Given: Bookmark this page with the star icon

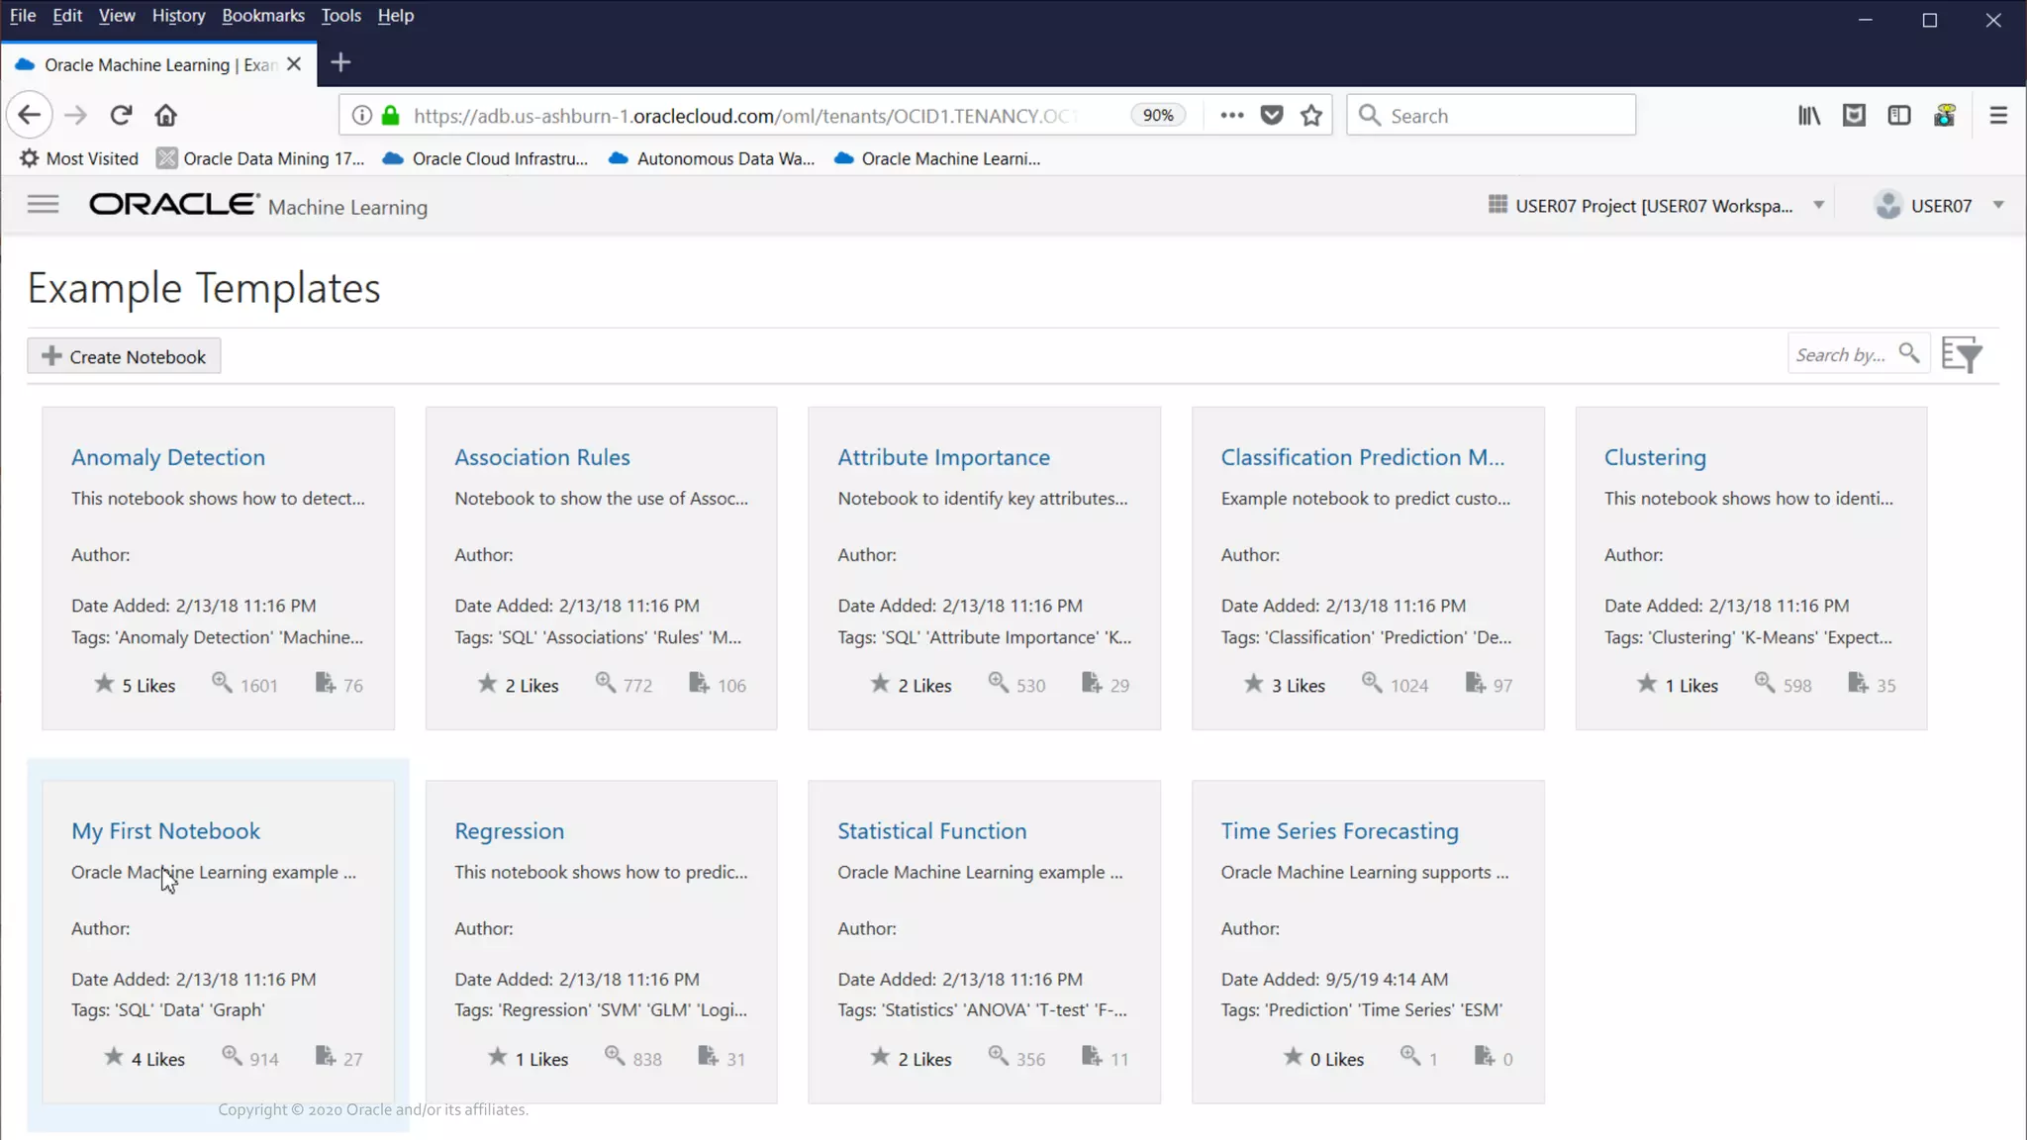Looking at the screenshot, I should point(1311,116).
